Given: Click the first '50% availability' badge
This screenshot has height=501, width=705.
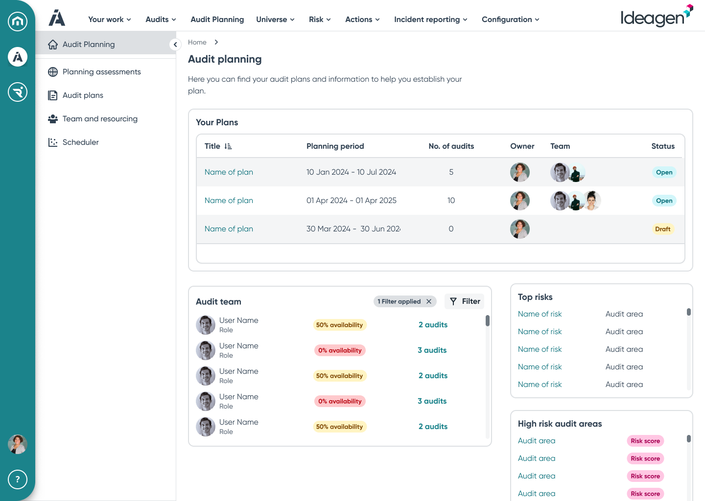Looking at the screenshot, I should (339, 325).
